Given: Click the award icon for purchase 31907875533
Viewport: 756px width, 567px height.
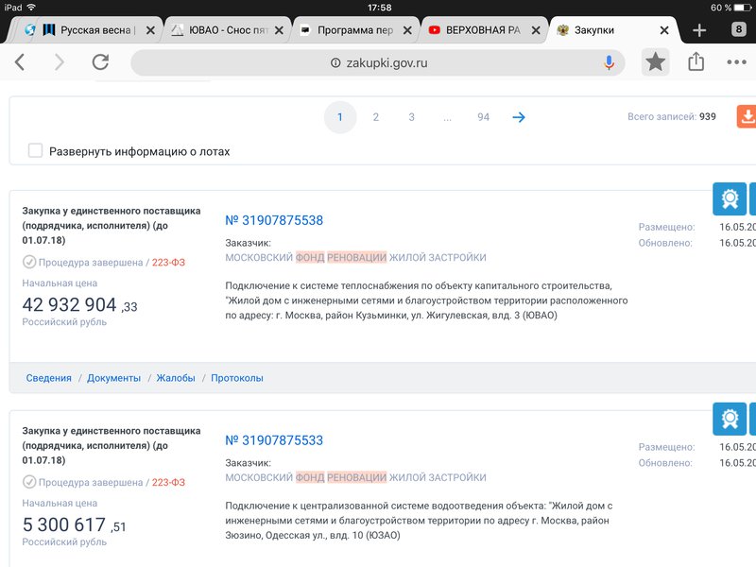Looking at the screenshot, I should pyautogui.click(x=730, y=419).
